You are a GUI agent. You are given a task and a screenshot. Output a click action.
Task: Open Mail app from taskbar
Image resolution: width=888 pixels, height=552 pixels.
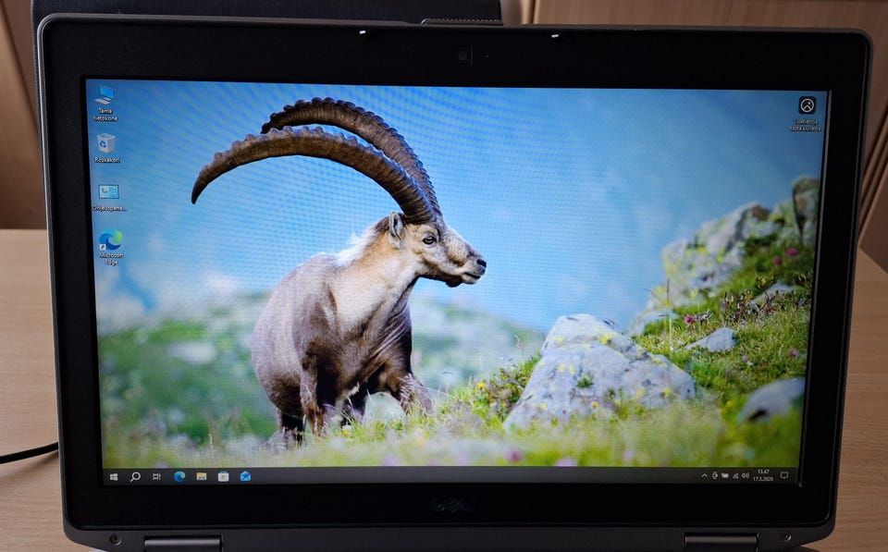click(245, 476)
